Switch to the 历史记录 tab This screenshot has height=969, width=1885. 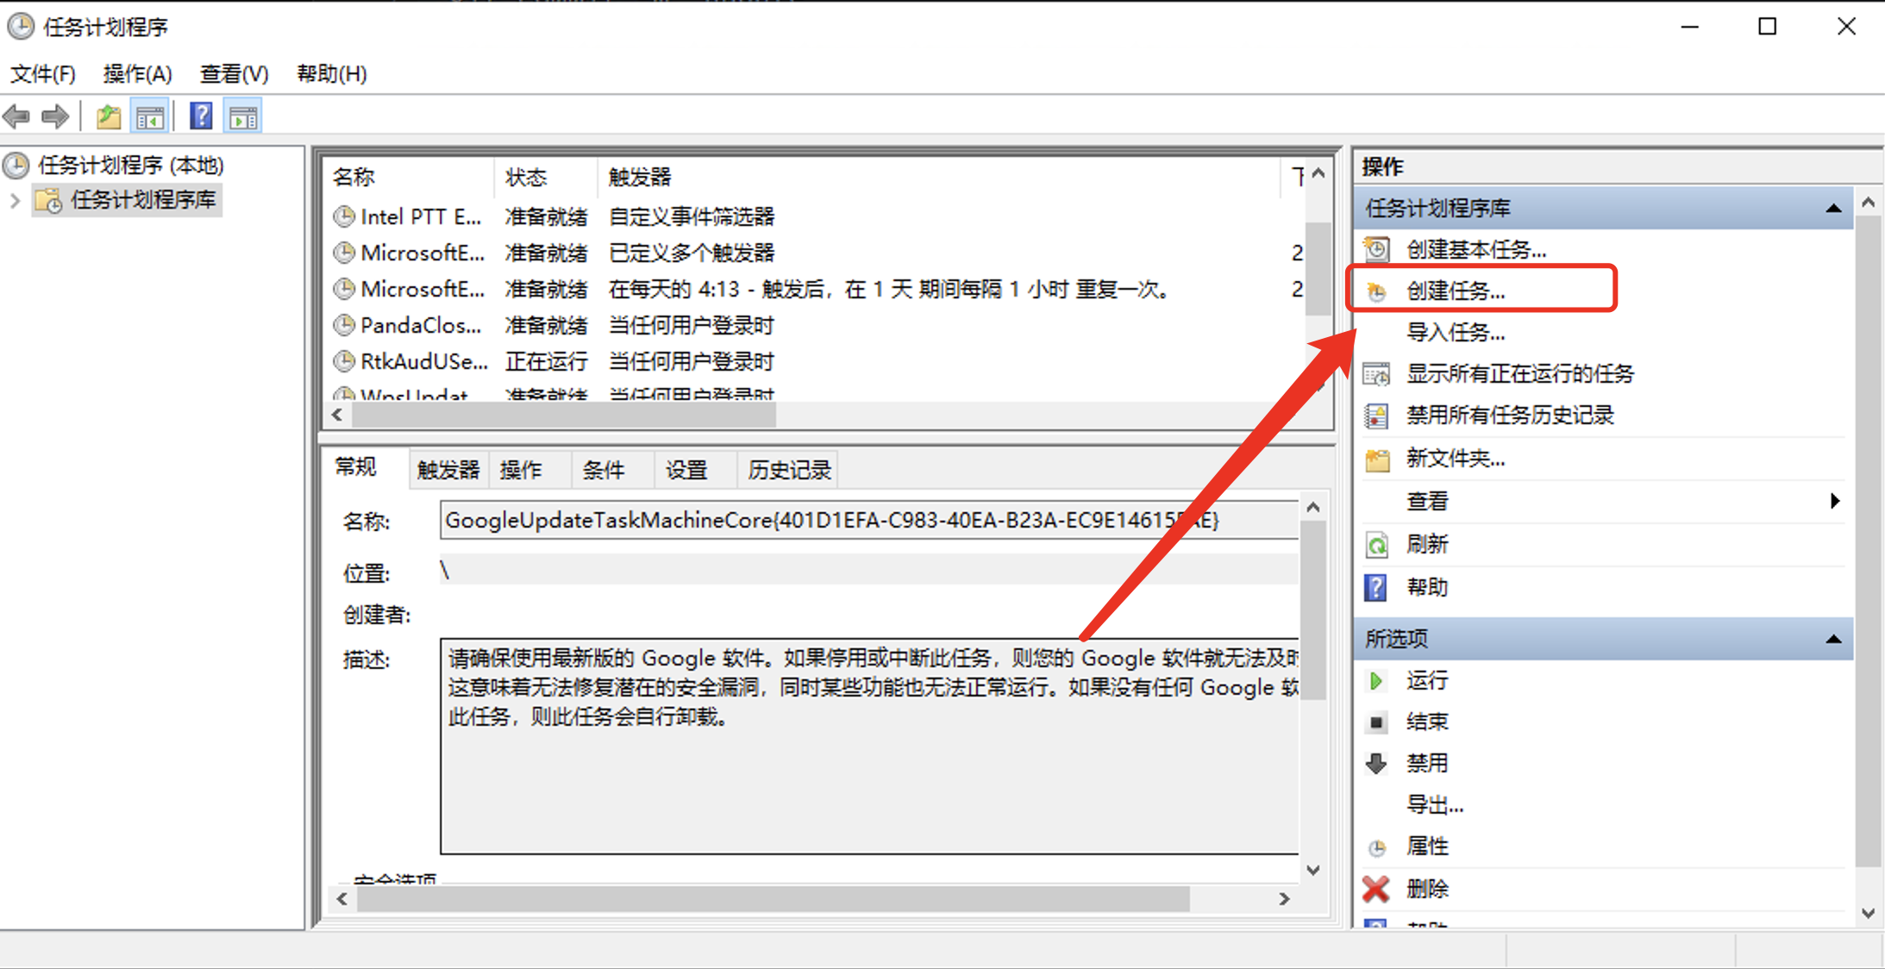point(789,470)
